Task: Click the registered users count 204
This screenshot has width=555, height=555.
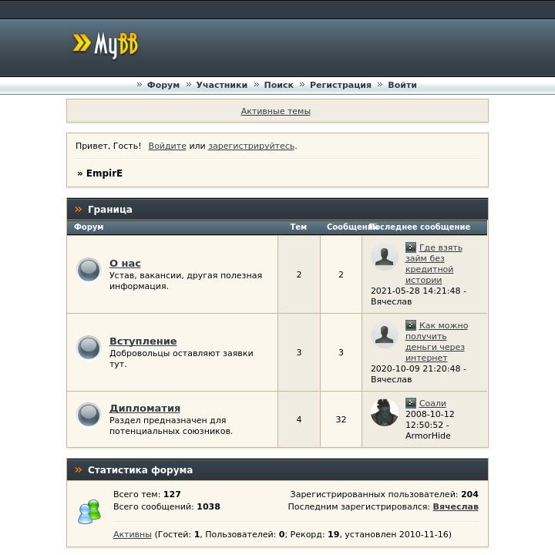Action: tap(469, 494)
